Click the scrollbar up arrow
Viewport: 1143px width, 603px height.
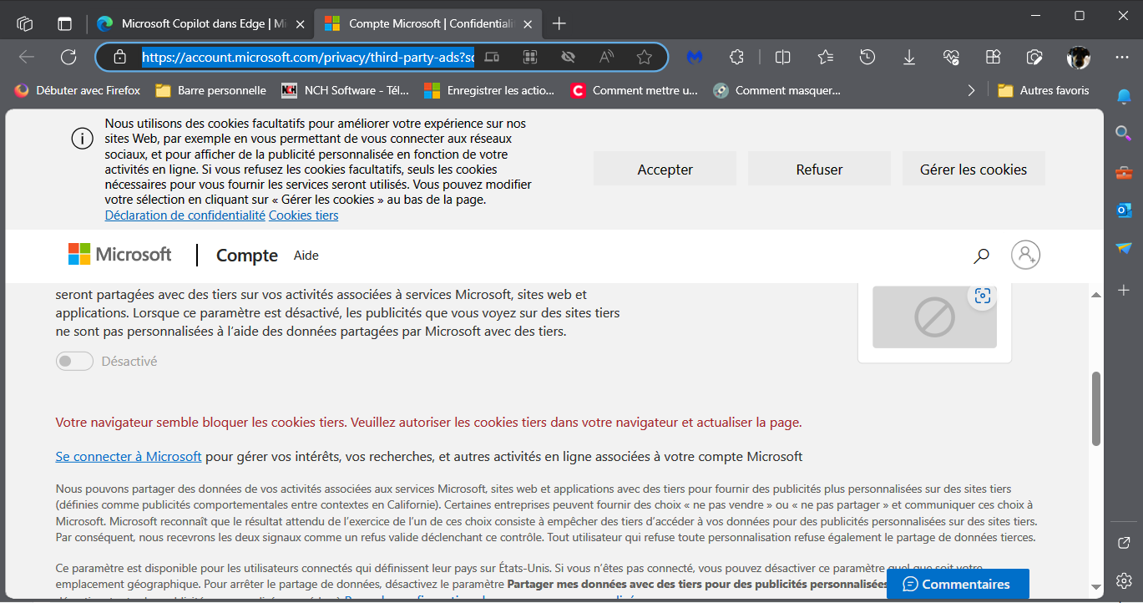[1096, 294]
